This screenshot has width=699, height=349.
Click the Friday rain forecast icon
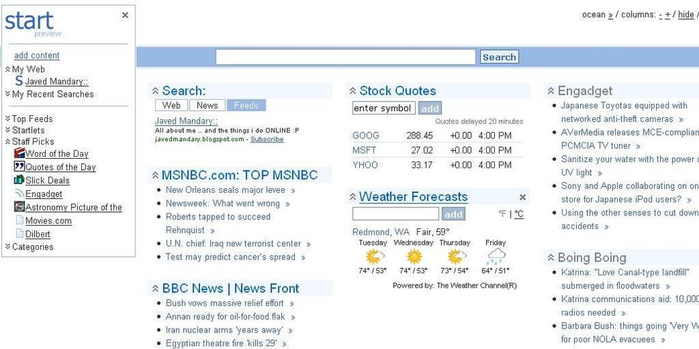tap(496, 257)
